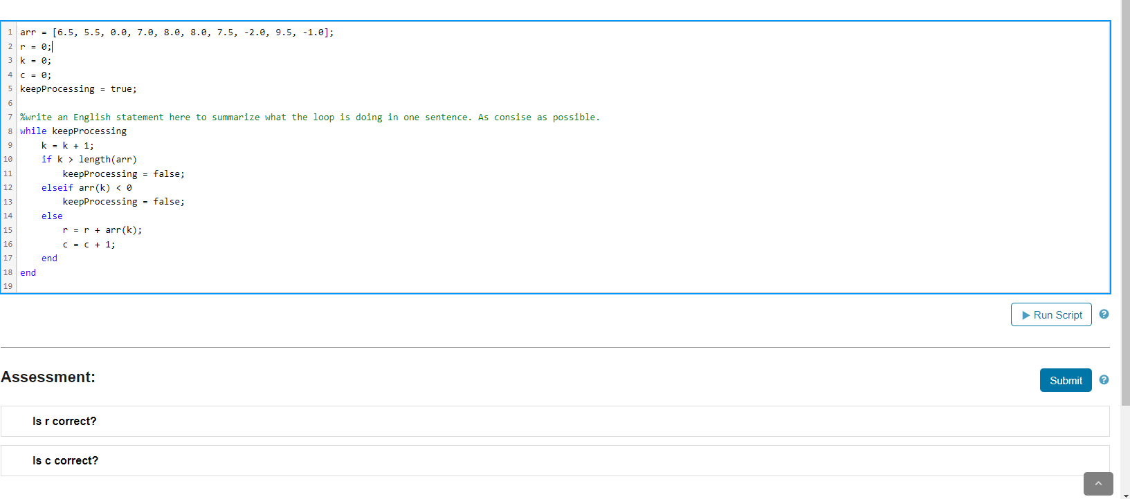1130x499 pixels.
Task: Click the 'k = k + 1;' line
Action: [68, 146]
